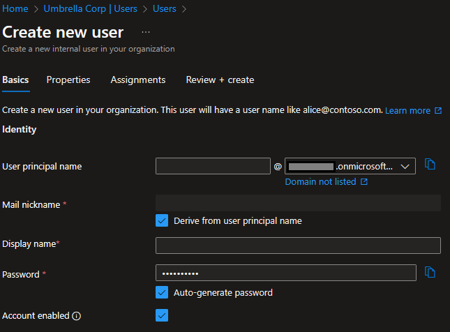This screenshot has width=450, height=332.
Task: Open the domain suffix dropdown
Action: pyautogui.click(x=350, y=166)
